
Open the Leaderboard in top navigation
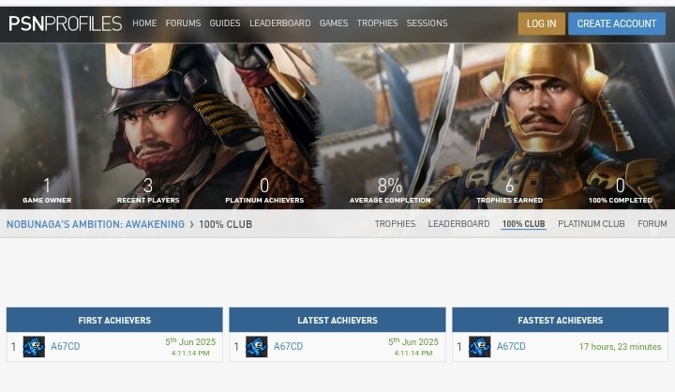click(x=279, y=23)
